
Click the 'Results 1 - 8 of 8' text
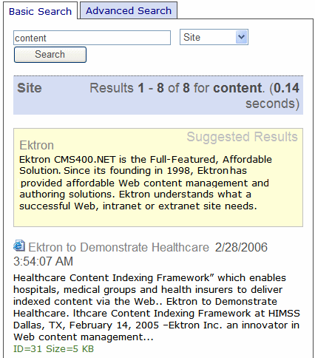[x=140, y=88]
